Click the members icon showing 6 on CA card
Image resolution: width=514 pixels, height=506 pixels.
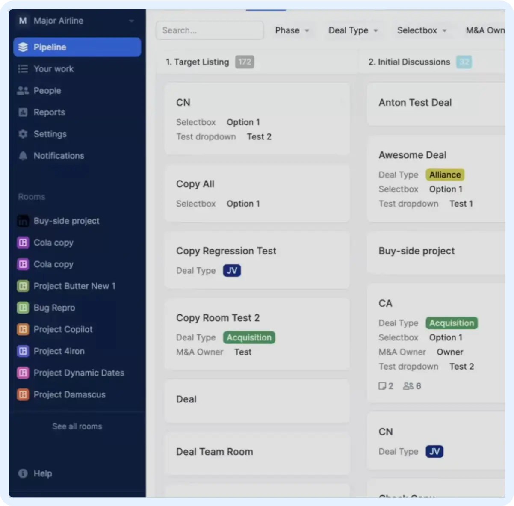408,386
